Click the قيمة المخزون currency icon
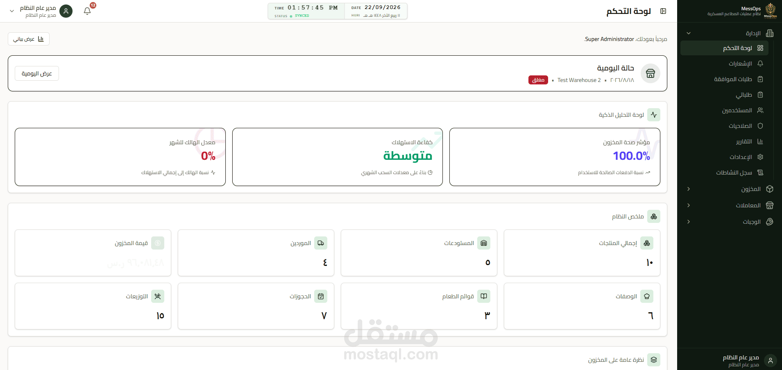Viewport: 782px width, 370px height. click(158, 243)
